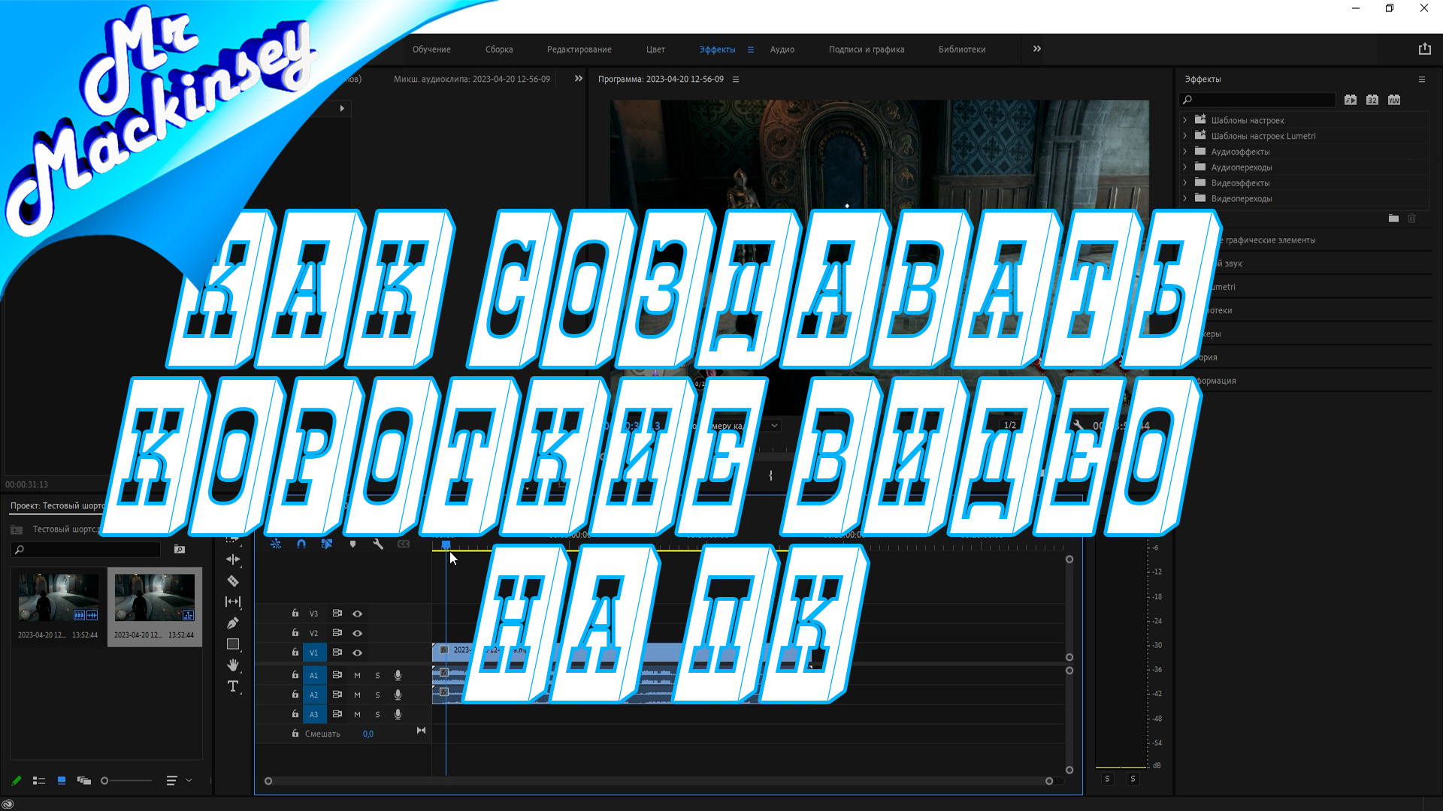Select the Razor tool
This screenshot has width=1443, height=811.
233,580
